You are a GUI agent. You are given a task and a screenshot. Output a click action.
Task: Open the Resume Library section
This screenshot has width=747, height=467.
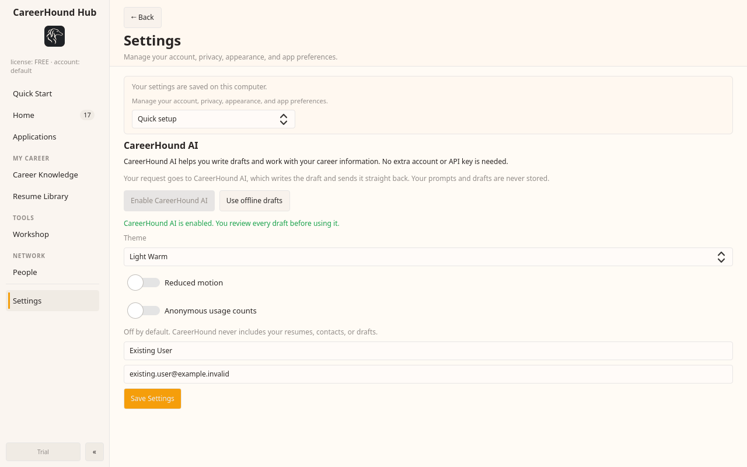53,196
